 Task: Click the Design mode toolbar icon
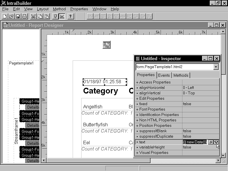coord(62,16)
